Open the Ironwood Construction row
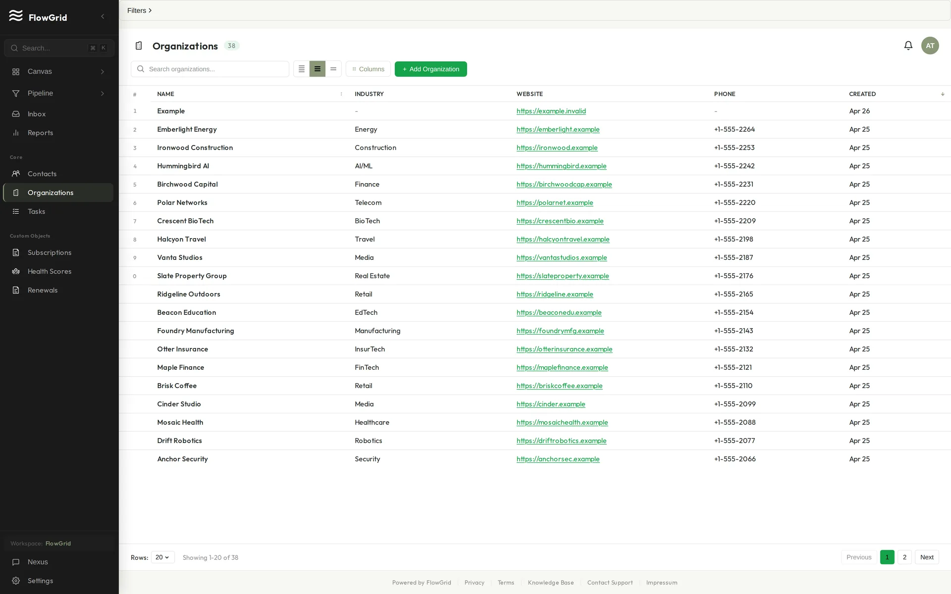951x594 pixels. click(535, 148)
